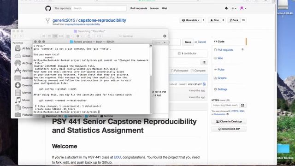
Task: Open Issues in GitHub header
Action: click(154, 8)
